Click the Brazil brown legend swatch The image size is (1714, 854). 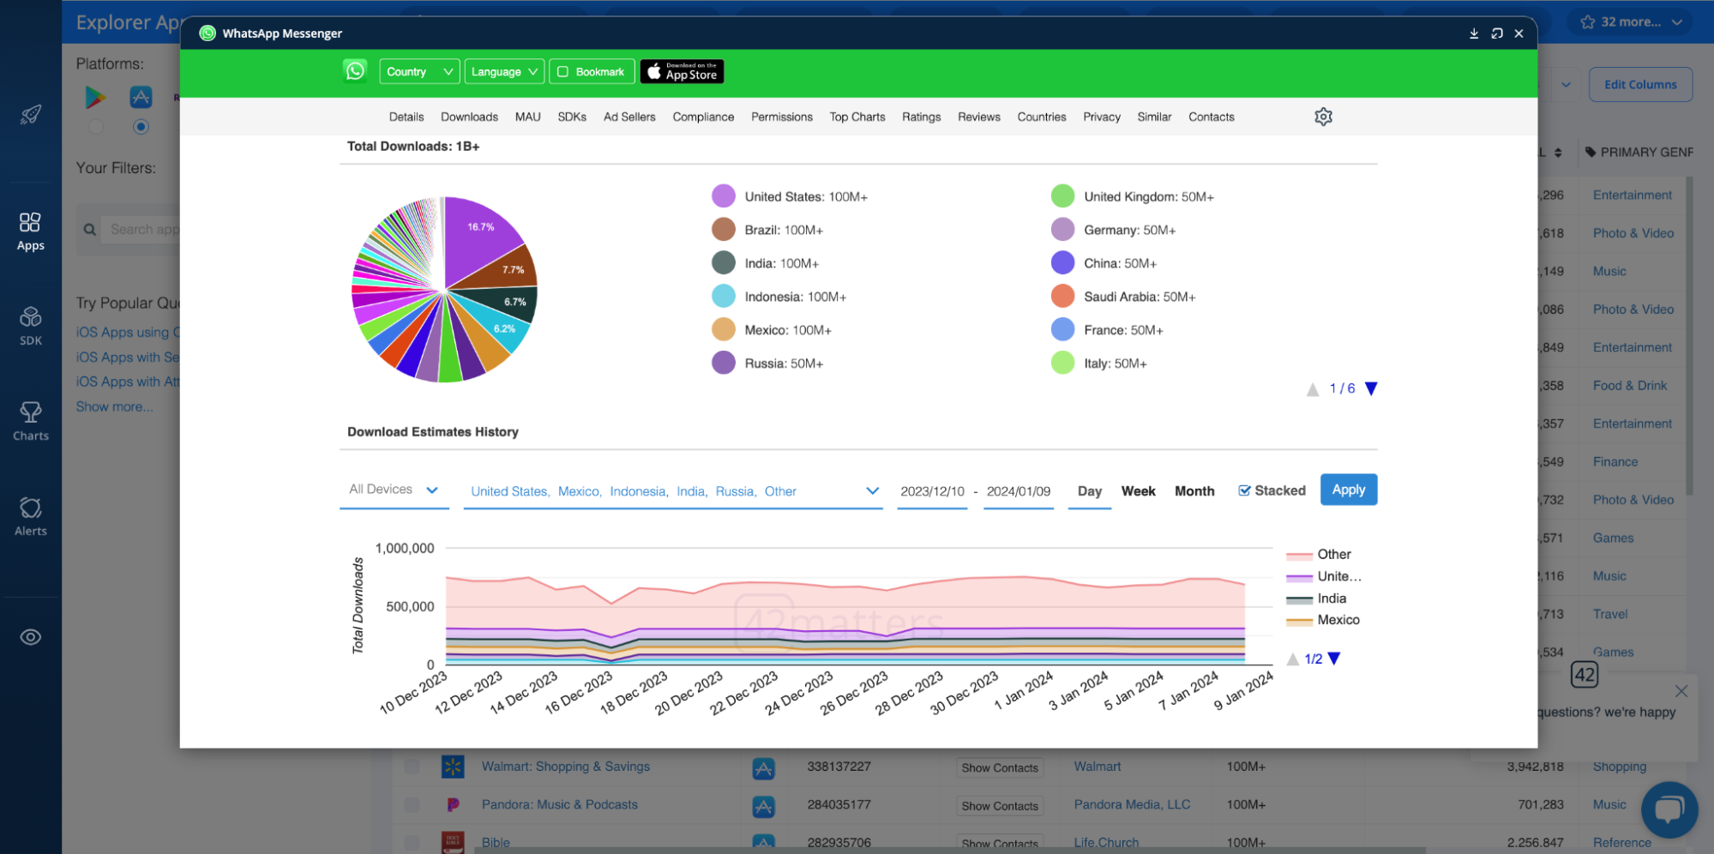(724, 230)
